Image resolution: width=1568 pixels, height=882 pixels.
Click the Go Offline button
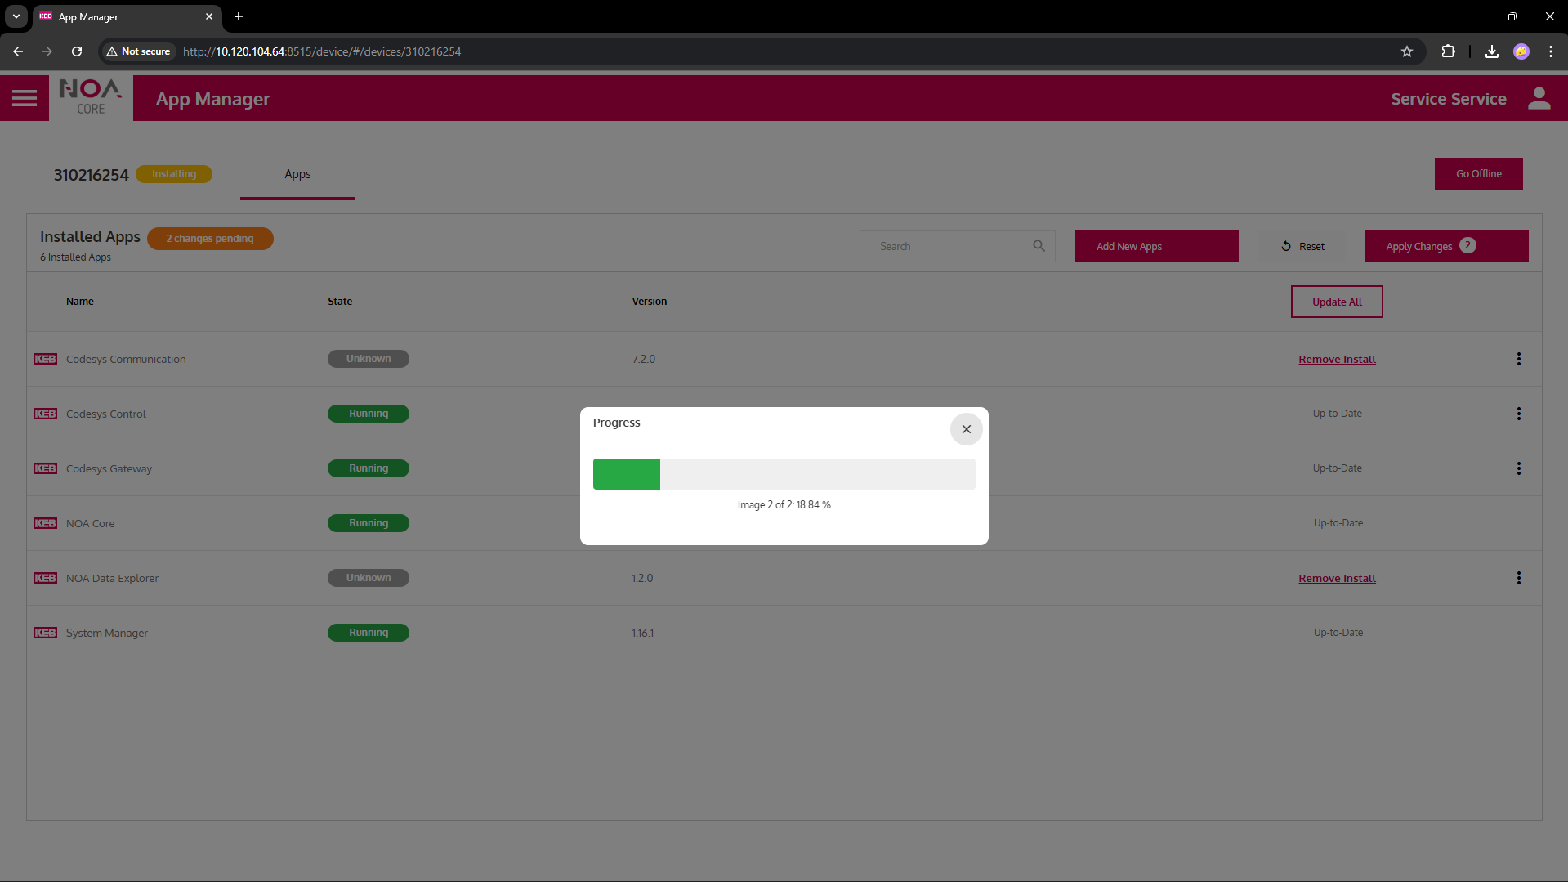tap(1478, 174)
